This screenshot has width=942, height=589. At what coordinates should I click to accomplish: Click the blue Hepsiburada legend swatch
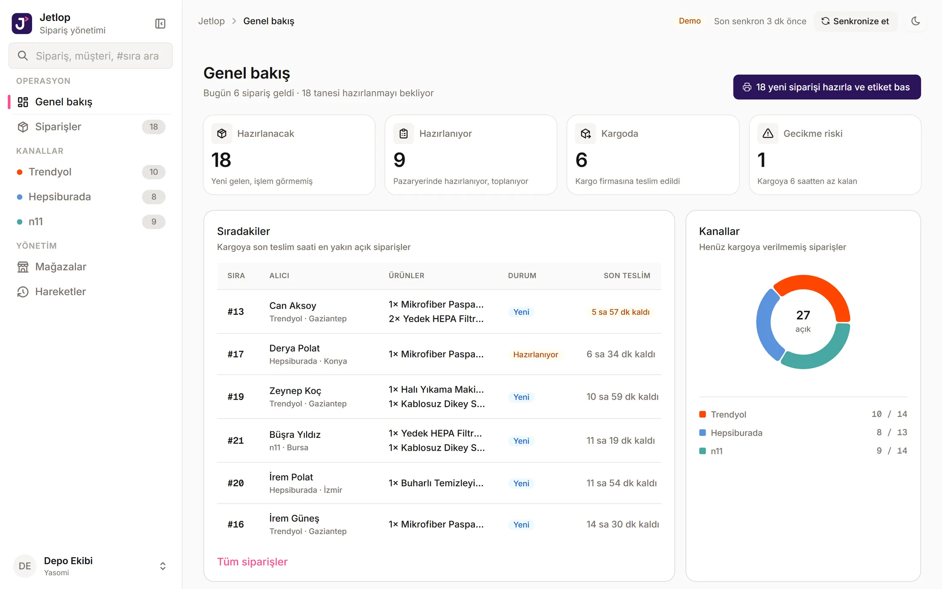pyautogui.click(x=702, y=433)
